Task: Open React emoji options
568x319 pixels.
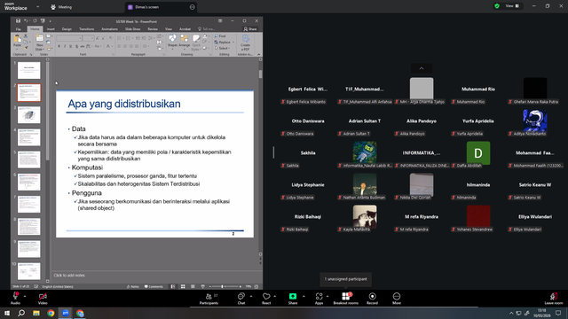Action: [x=266, y=299]
